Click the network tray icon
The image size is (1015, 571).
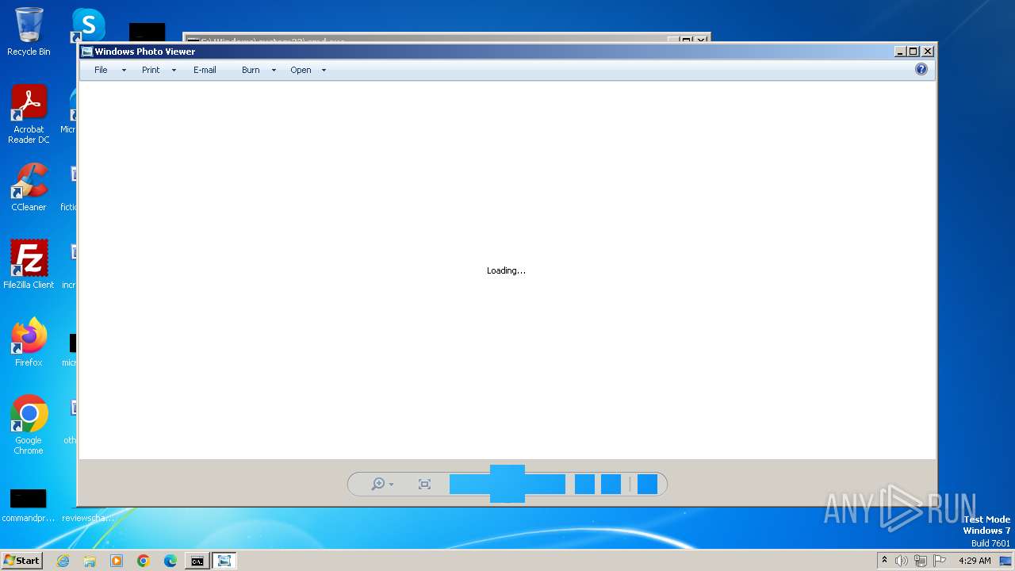pos(921,561)
